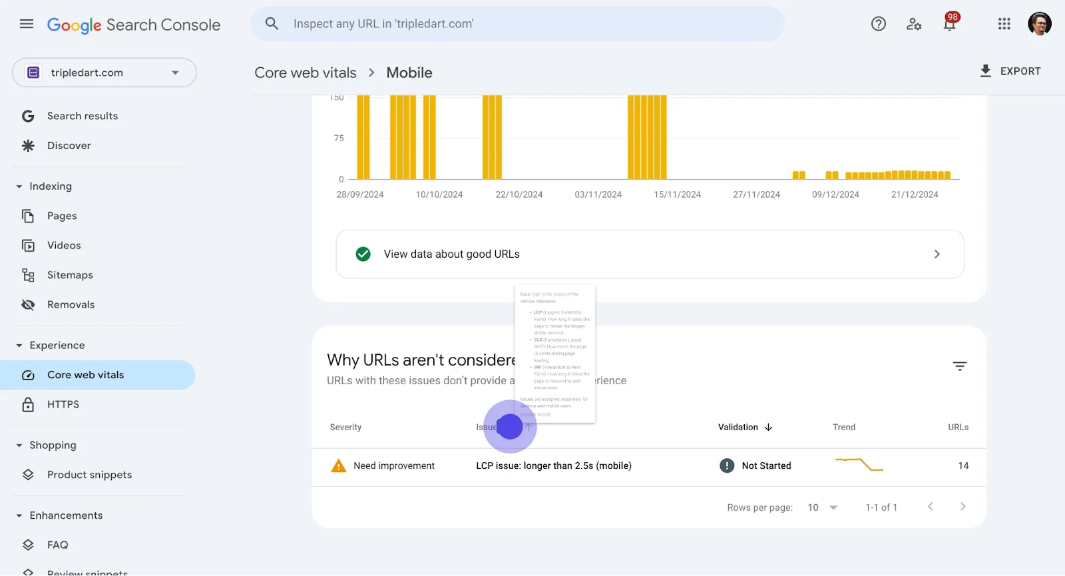Open the Pages indexing report
The height and width of the screenshot is (576, 1065).
point(62,216)
